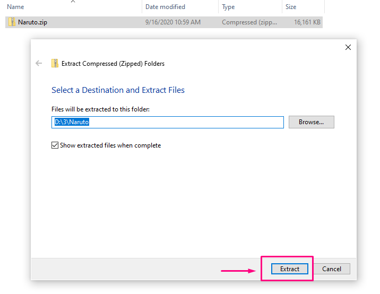The image size is (380, 294).
Task: Click the sort arrow above the Name column
Action: 73,2
